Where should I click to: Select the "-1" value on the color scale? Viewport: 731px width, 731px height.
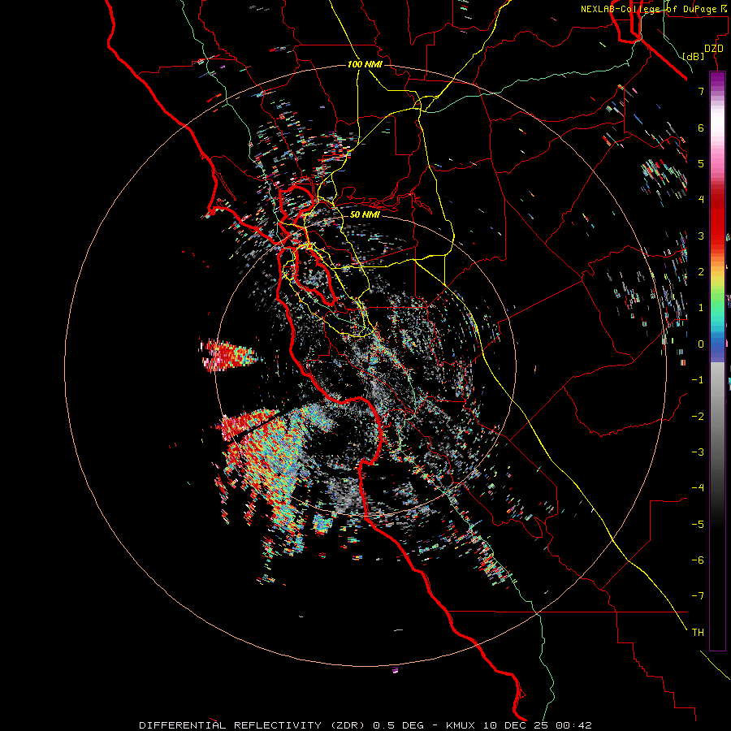[x=698, y=380]
